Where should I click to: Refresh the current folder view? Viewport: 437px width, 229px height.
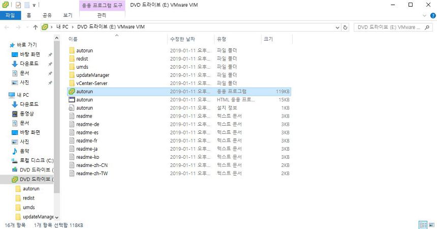[346, 27]
